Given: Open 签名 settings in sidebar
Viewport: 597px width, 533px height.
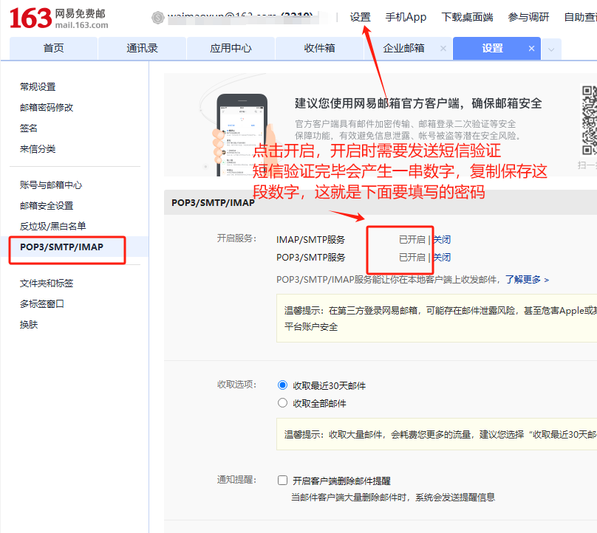Looking at the screenshot, I should [x=27, y=128].
